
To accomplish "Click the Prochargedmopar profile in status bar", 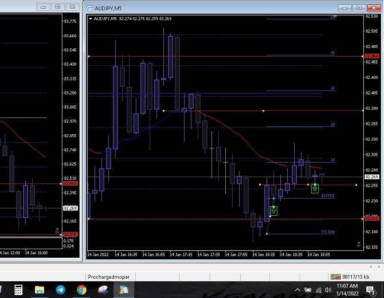I will [x=109, y=277].
